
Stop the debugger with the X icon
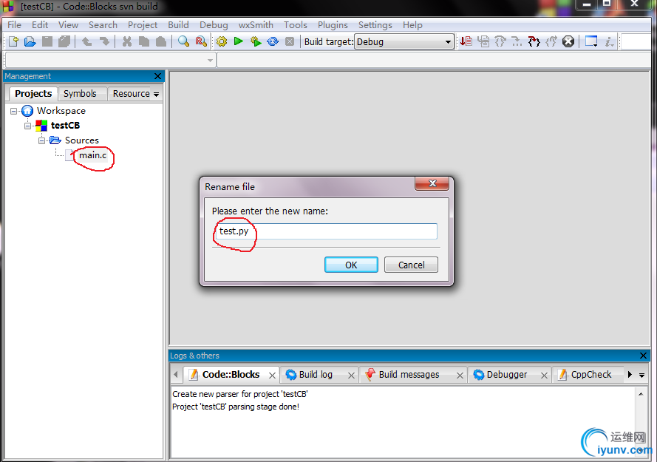point(568,41)
